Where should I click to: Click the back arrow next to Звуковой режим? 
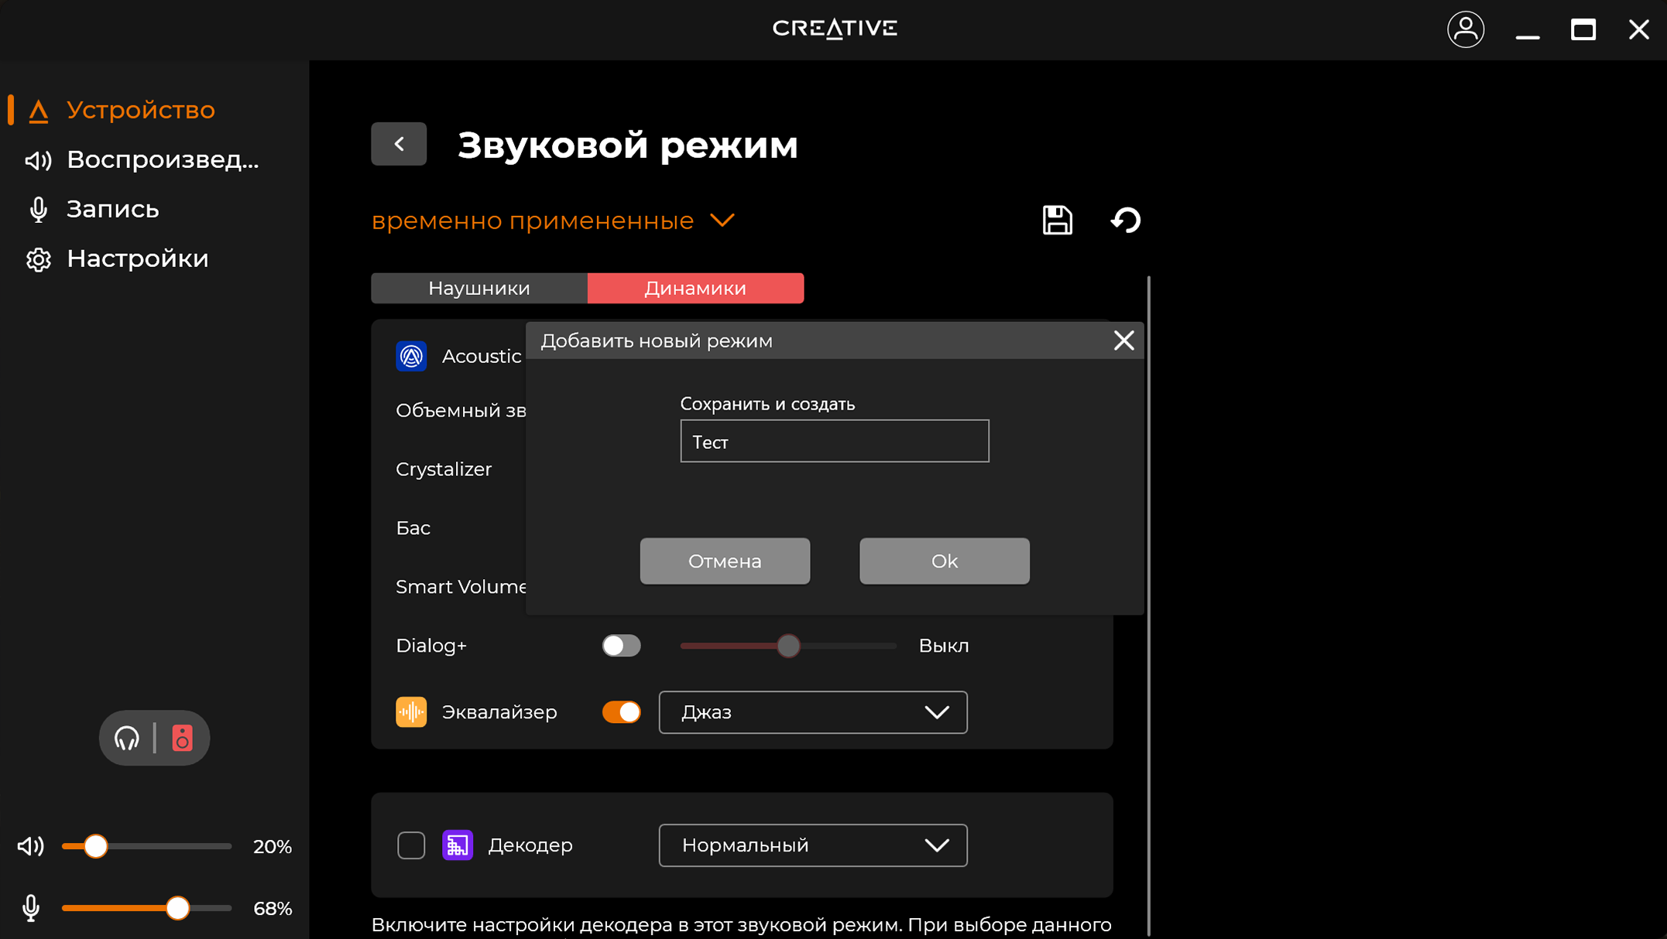[x=399, y=144]
